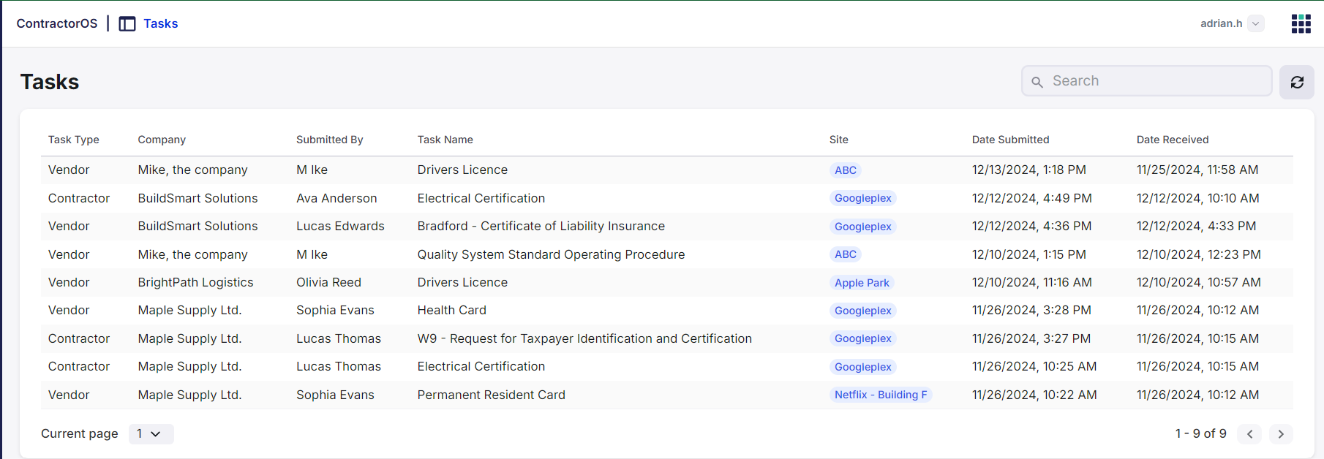This screenshot has width=1324, height=459.
Task: Expand the adrian.h user dropdown
Action: (1255, 23)
